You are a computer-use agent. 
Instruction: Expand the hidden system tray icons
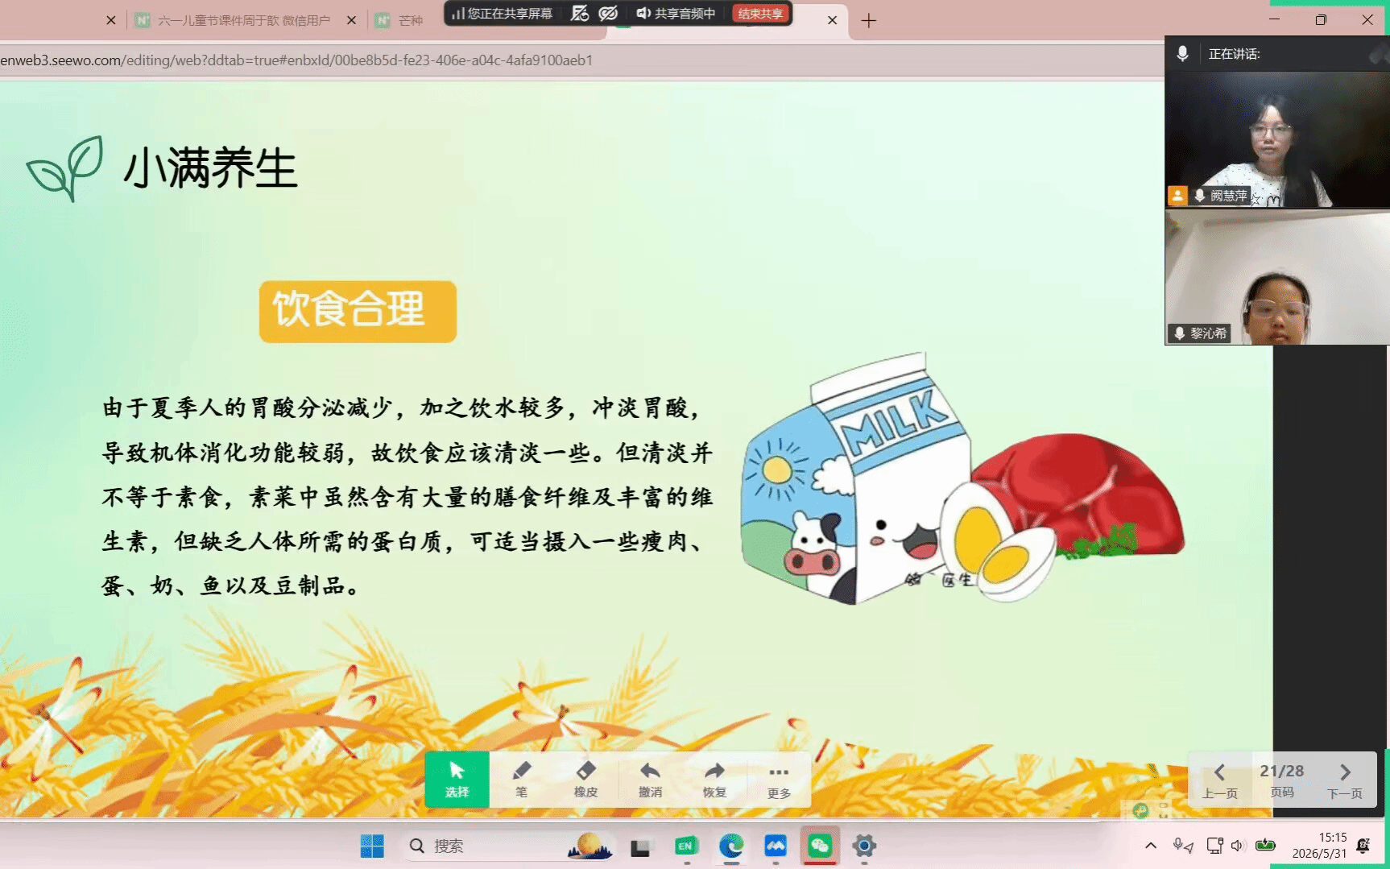click(1151, 846)
